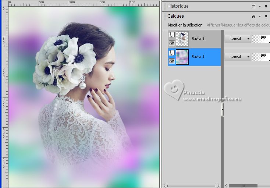Screen dimensions: 270x188
Task: Click left arrow of layer properties scrollbar
Action: pyautogui.click(x=226, y=185)
